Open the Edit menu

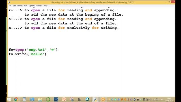pos(14,6)
